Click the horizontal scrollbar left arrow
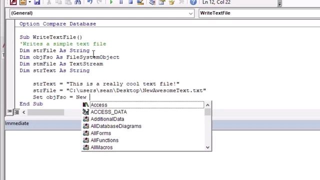Screen dimensions: 320x180 (x=24, y=112)
